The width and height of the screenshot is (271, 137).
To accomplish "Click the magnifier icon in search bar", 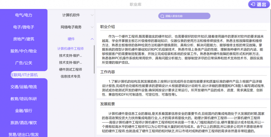I will pyautogui.click(x=162, y=16).
